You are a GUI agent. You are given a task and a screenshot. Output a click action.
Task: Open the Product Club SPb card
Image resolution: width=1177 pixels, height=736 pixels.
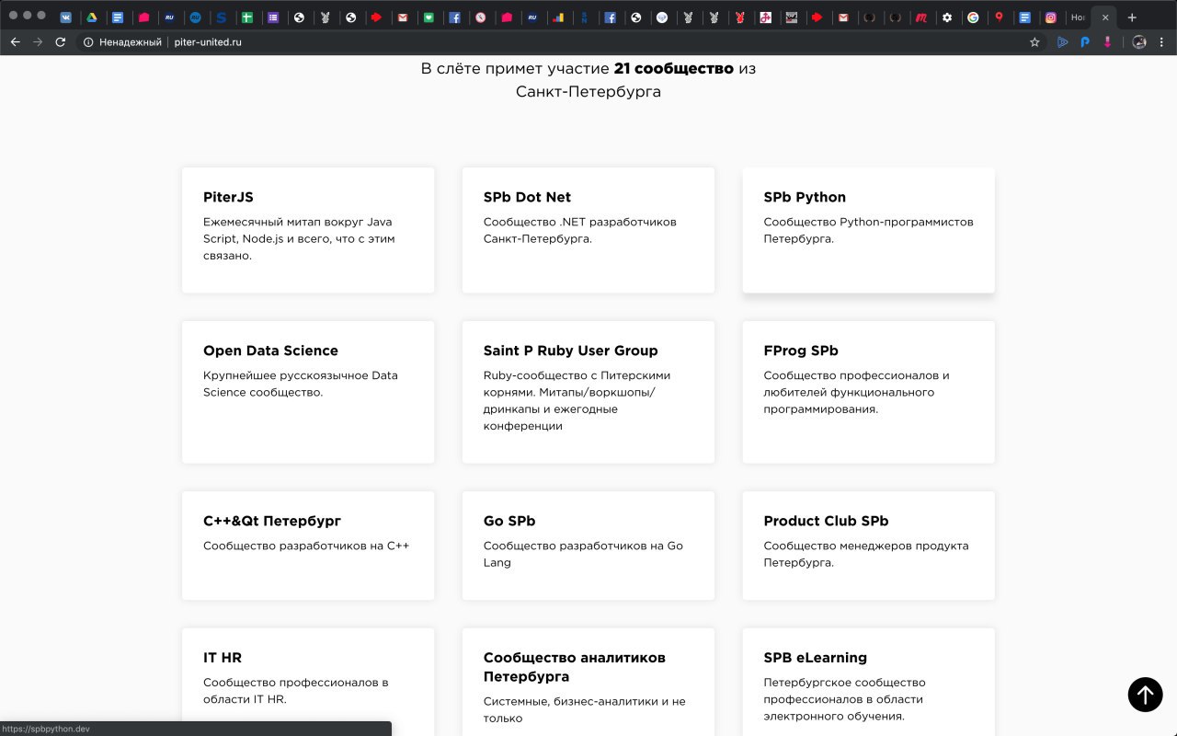[868, 546]
